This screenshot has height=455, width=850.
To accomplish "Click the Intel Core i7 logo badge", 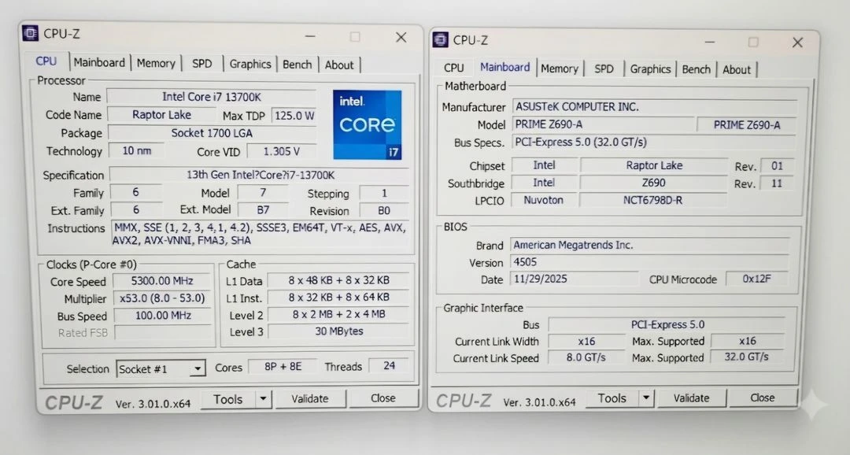I will pos(368,124).
